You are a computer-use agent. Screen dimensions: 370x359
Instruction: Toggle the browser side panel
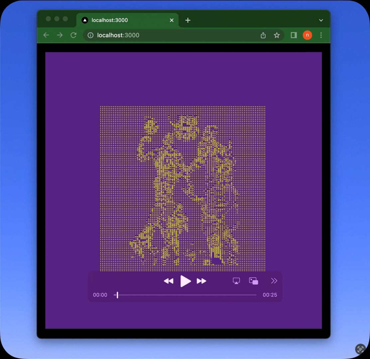(x=294, y=35)
